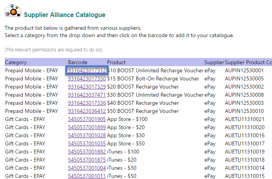The height and width of the screenshot is (179, 272).
Task: Open barcode link 9316423017312
Action: (x=87, y=70)
